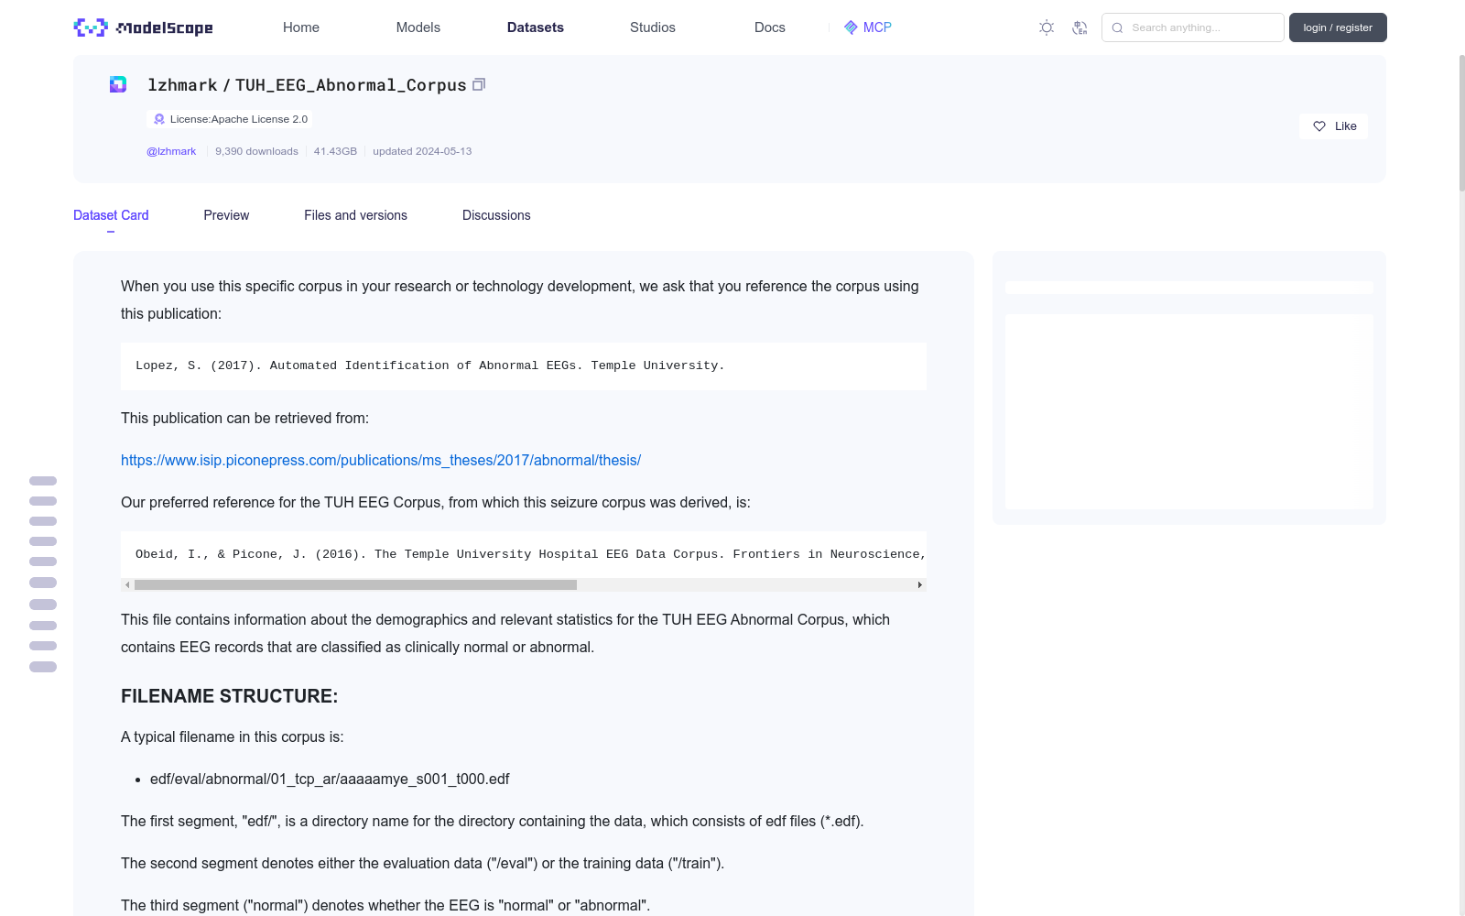
Task: Open the Studios nav item
Action: point(653,27)
